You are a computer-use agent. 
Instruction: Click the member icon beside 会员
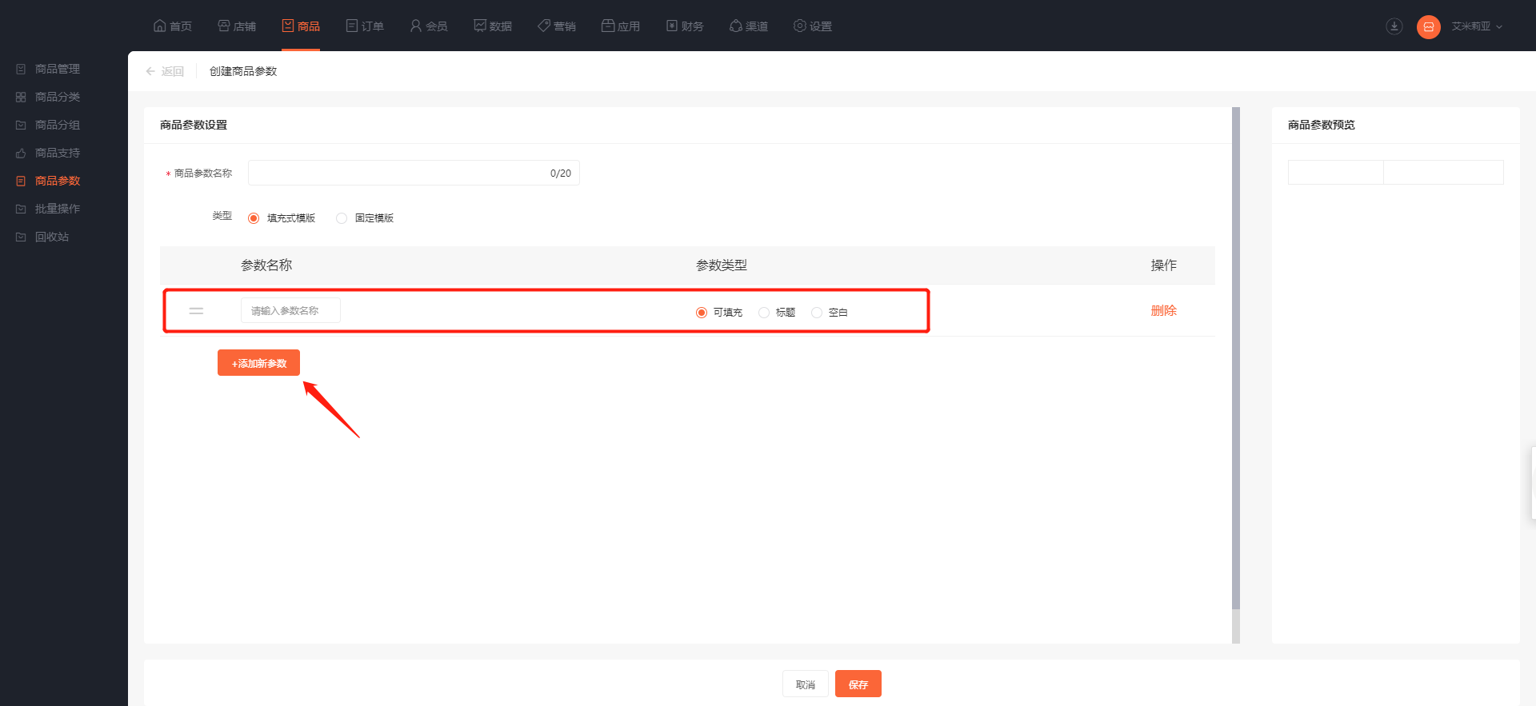point(416,26)
